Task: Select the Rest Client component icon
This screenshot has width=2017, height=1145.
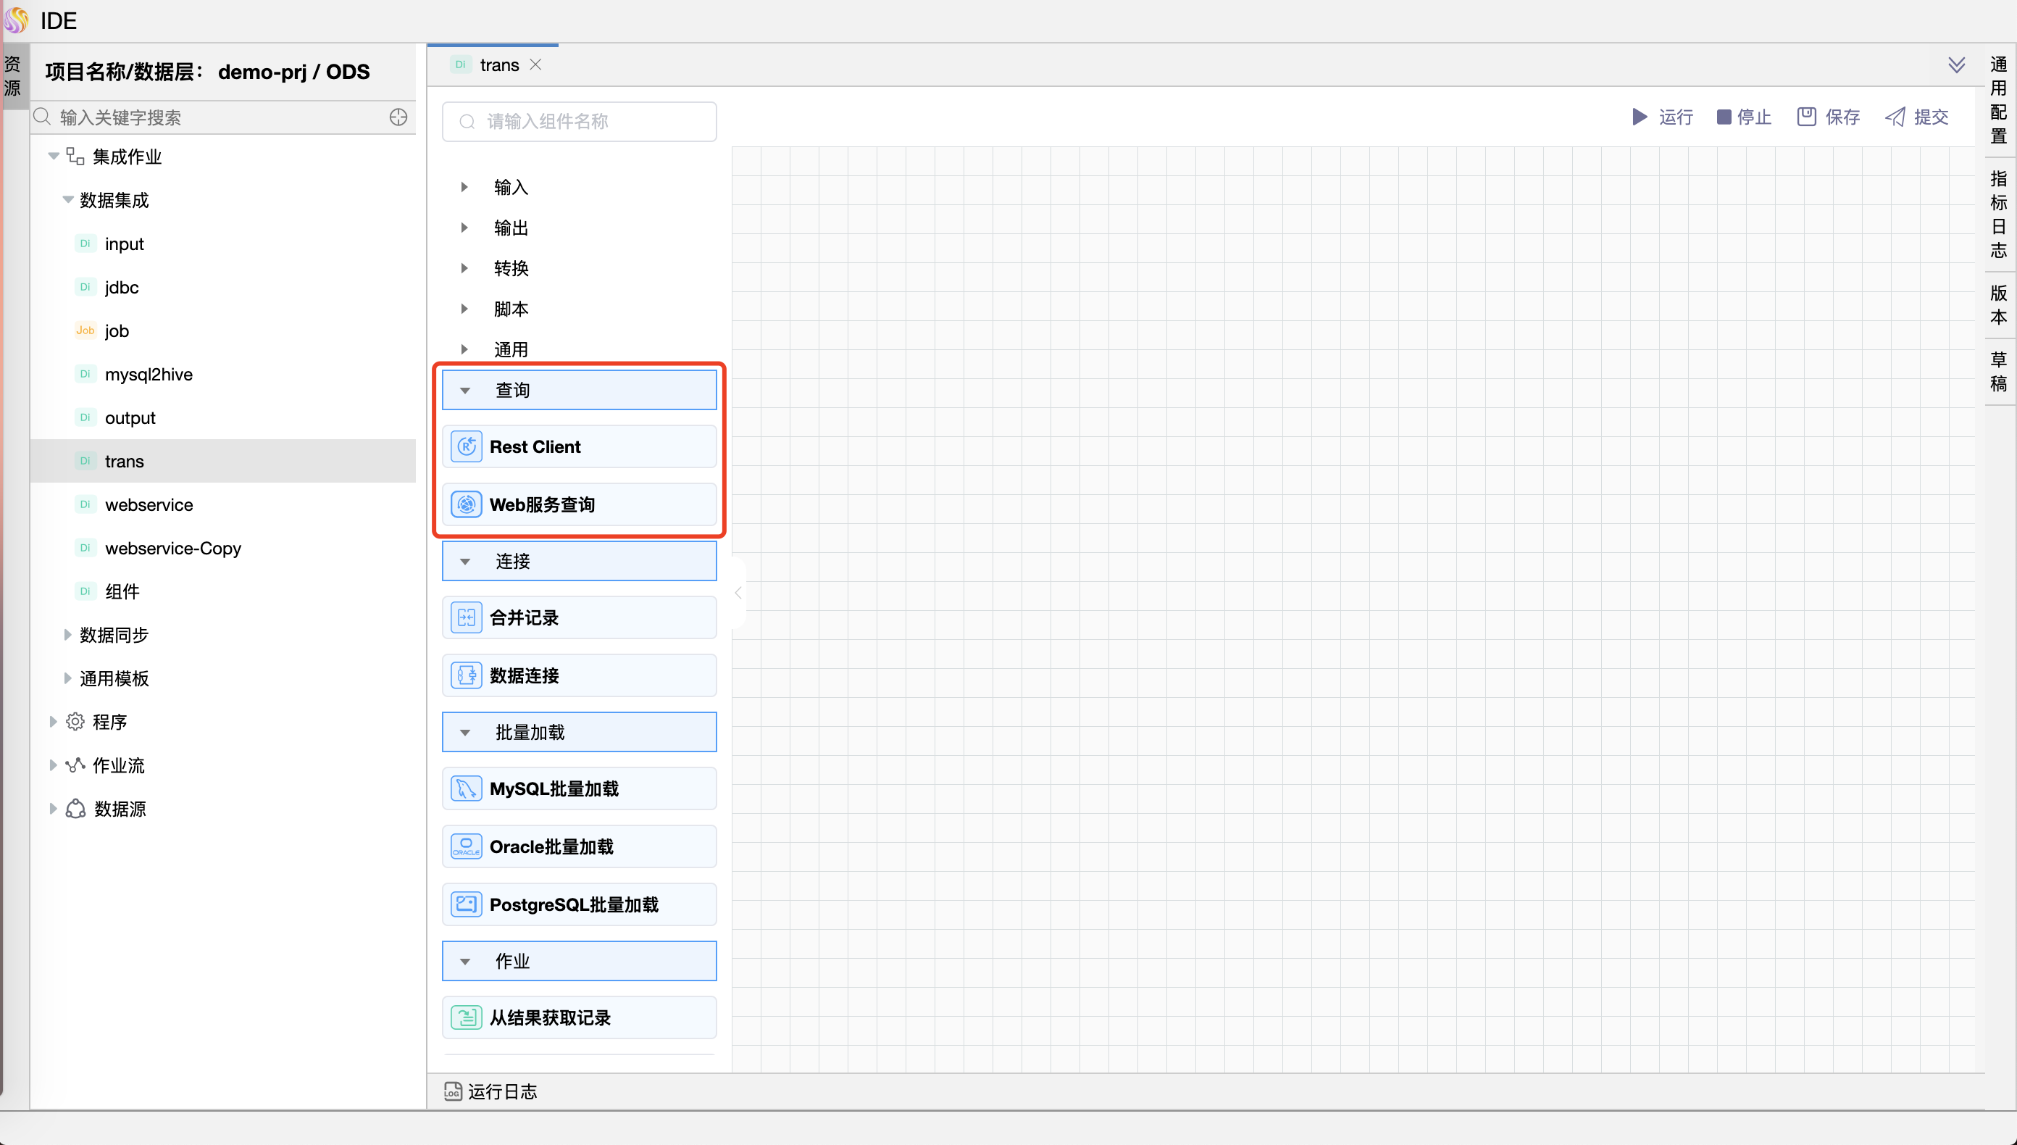Action: pos(466,446)
